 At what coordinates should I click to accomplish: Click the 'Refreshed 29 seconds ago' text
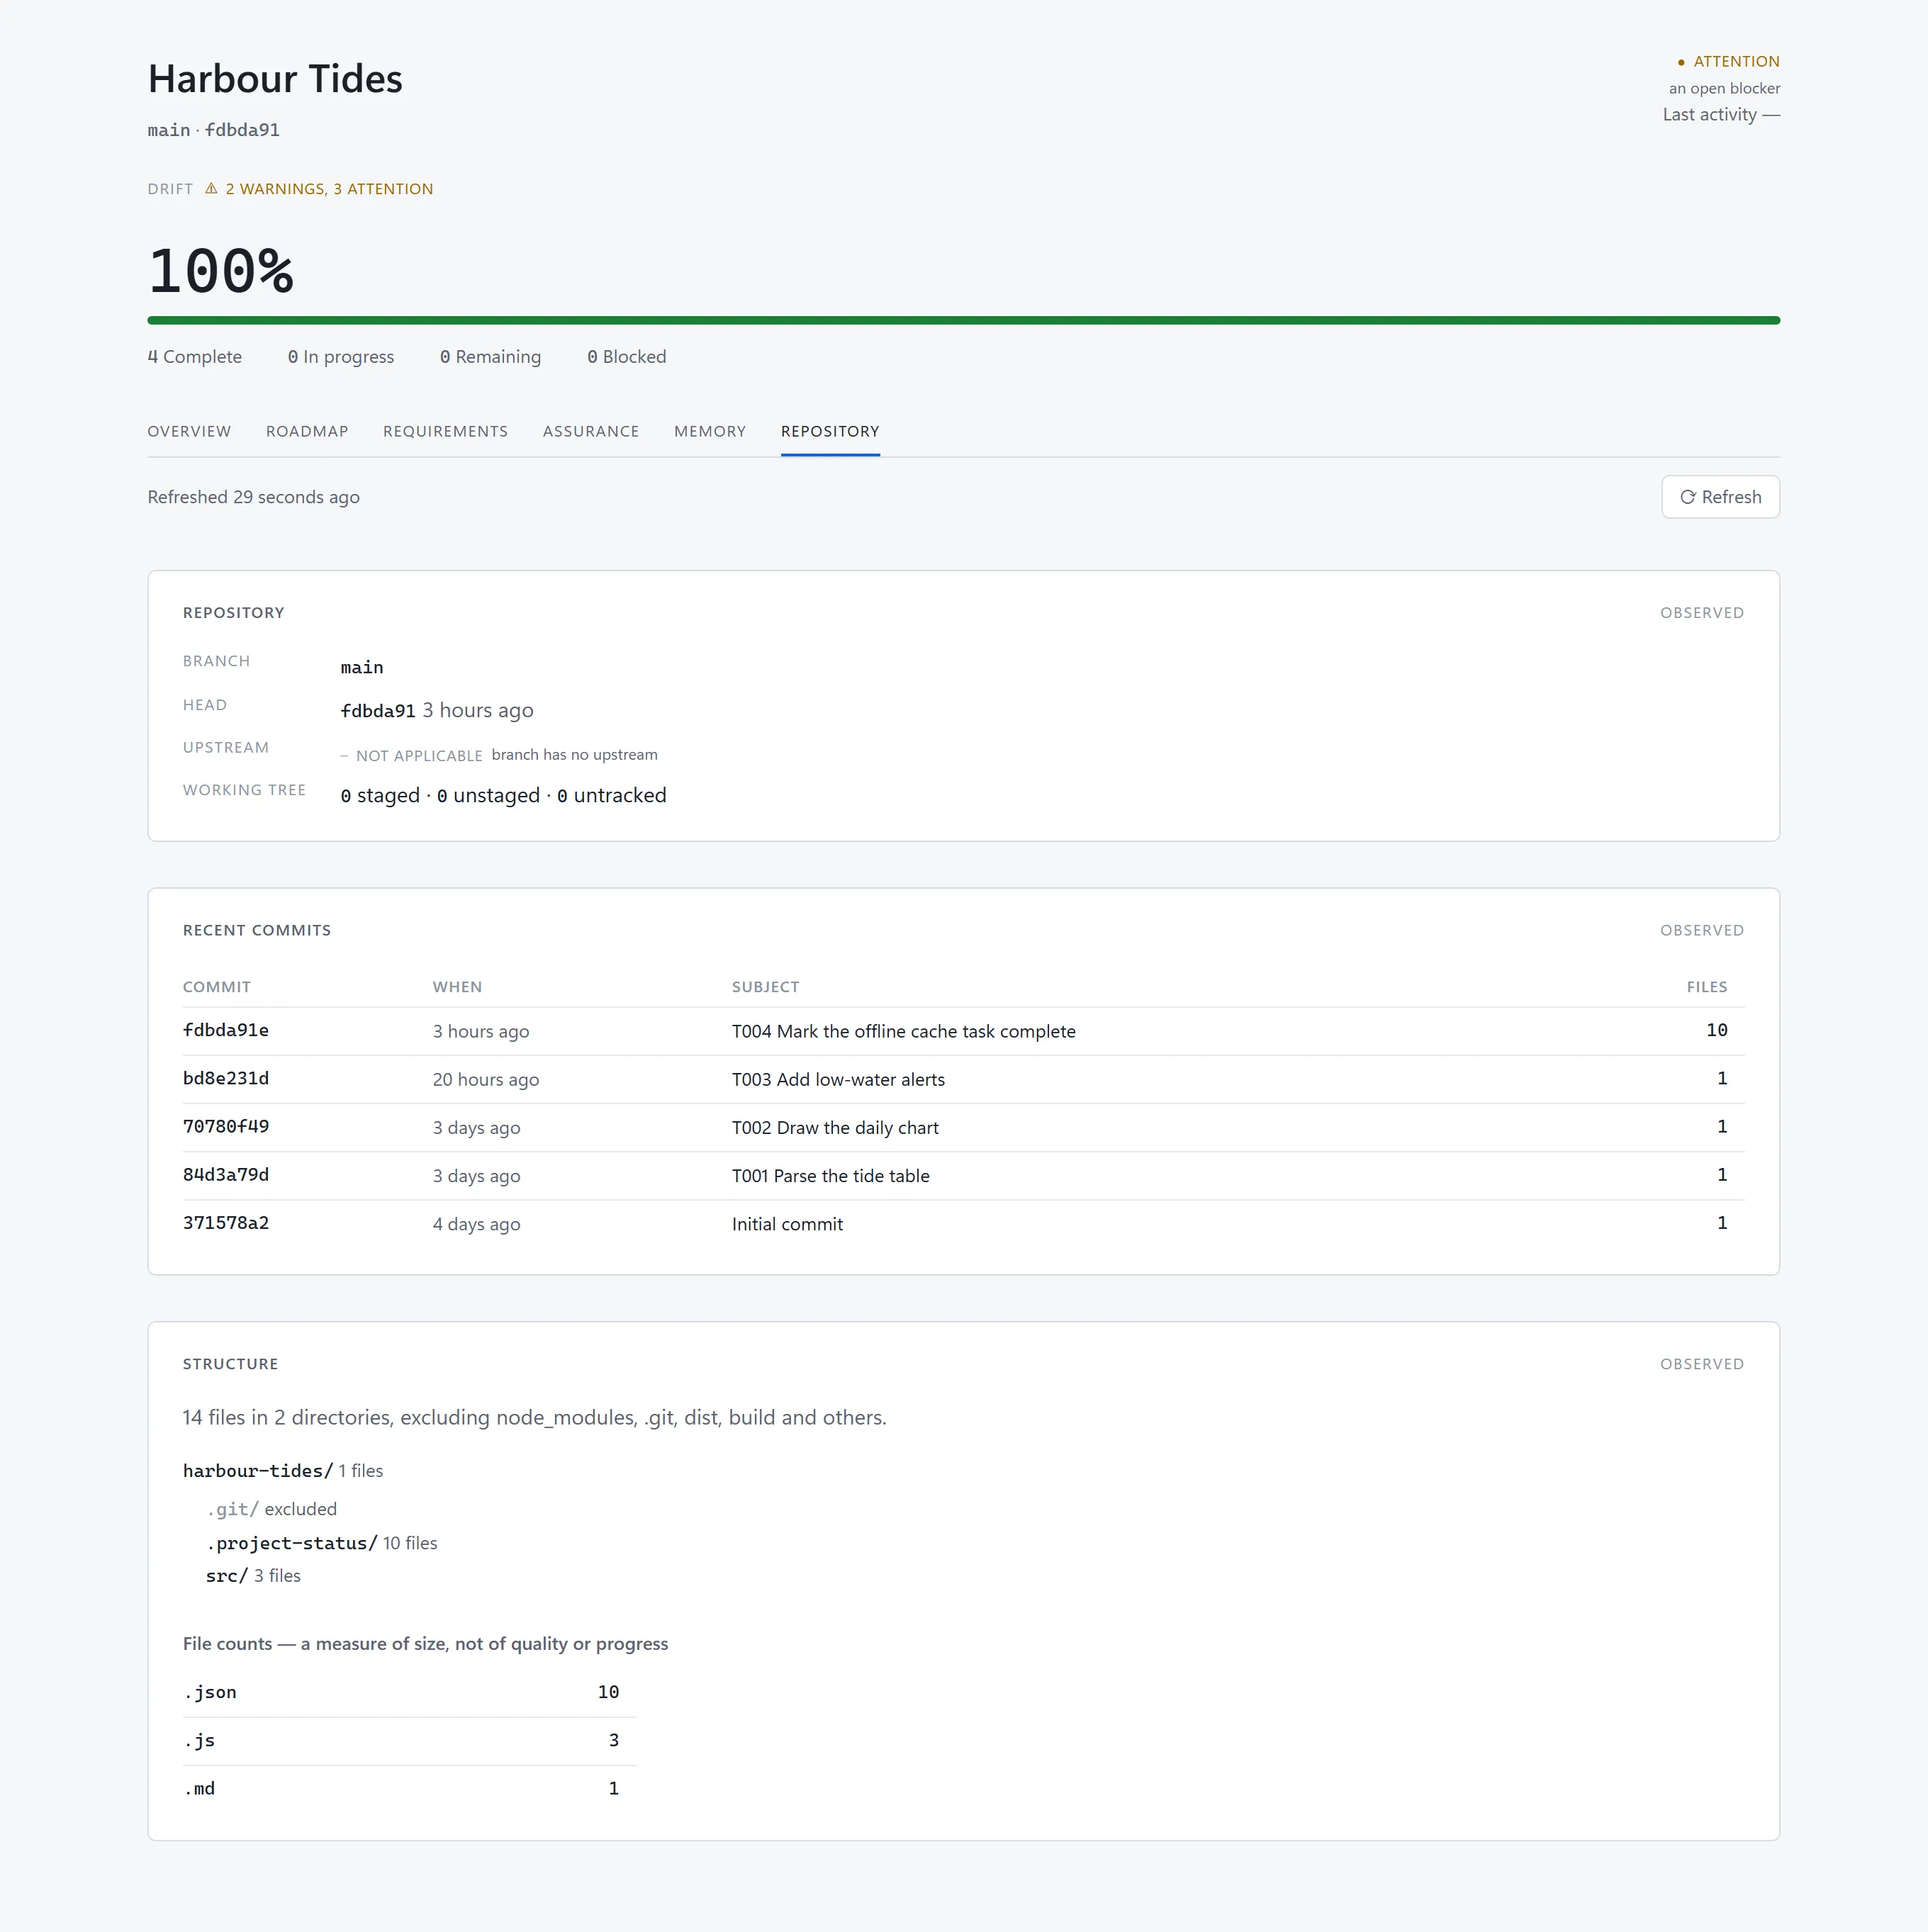[253, 497]
